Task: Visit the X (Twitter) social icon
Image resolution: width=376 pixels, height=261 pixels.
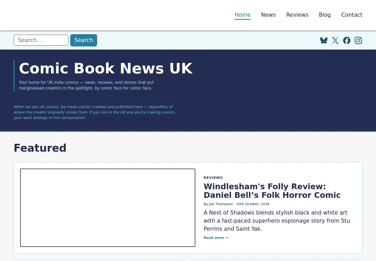Action: (335, 40)
